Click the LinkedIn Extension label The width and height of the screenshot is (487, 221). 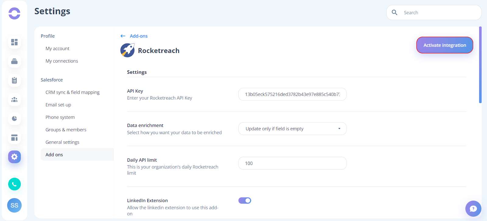[x=147, y=201]
